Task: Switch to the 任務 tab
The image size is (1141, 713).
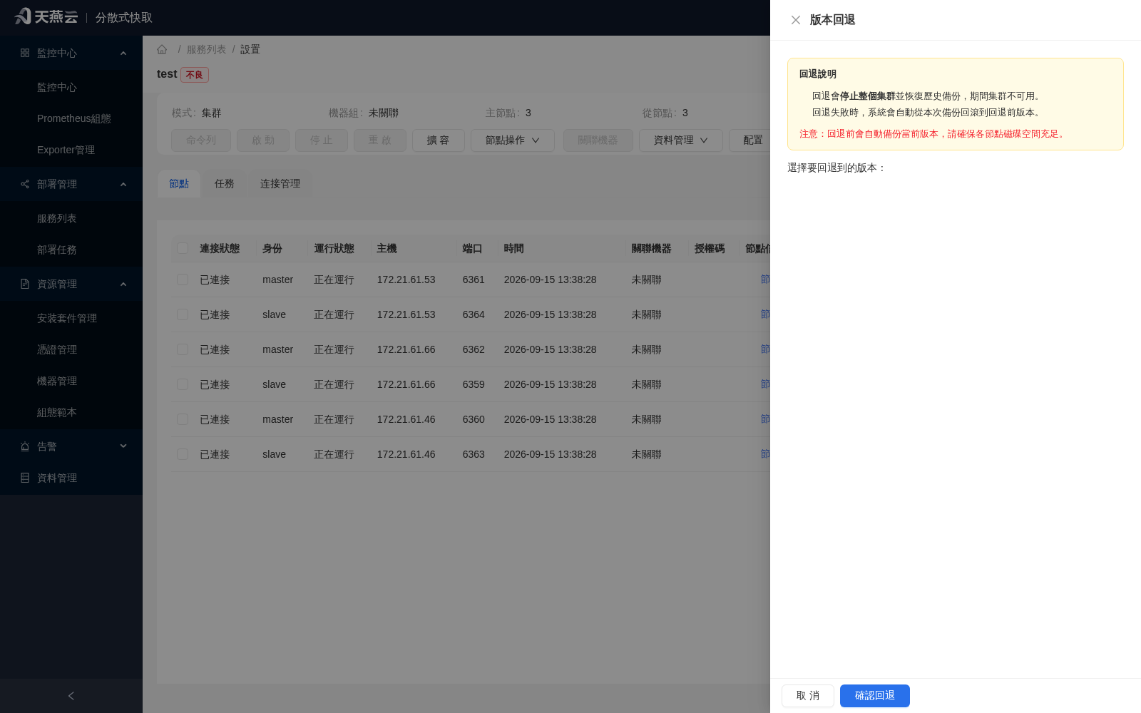Action: [x=225, y=184]
